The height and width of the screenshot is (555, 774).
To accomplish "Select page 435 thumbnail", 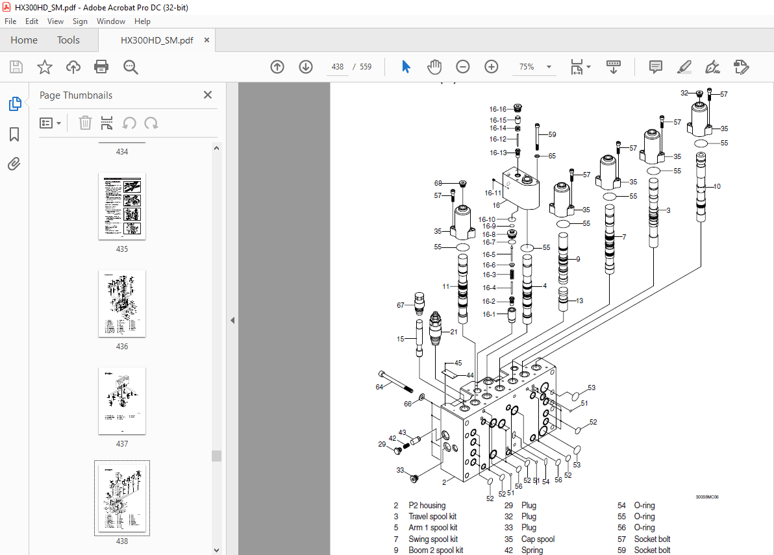I will click(122, 206).
